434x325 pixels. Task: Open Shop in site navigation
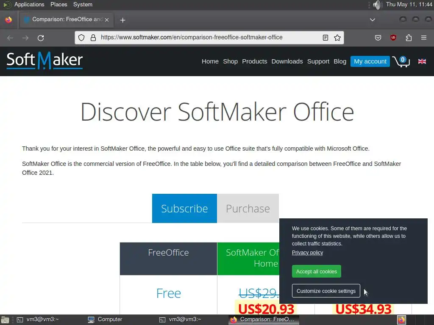230,61
